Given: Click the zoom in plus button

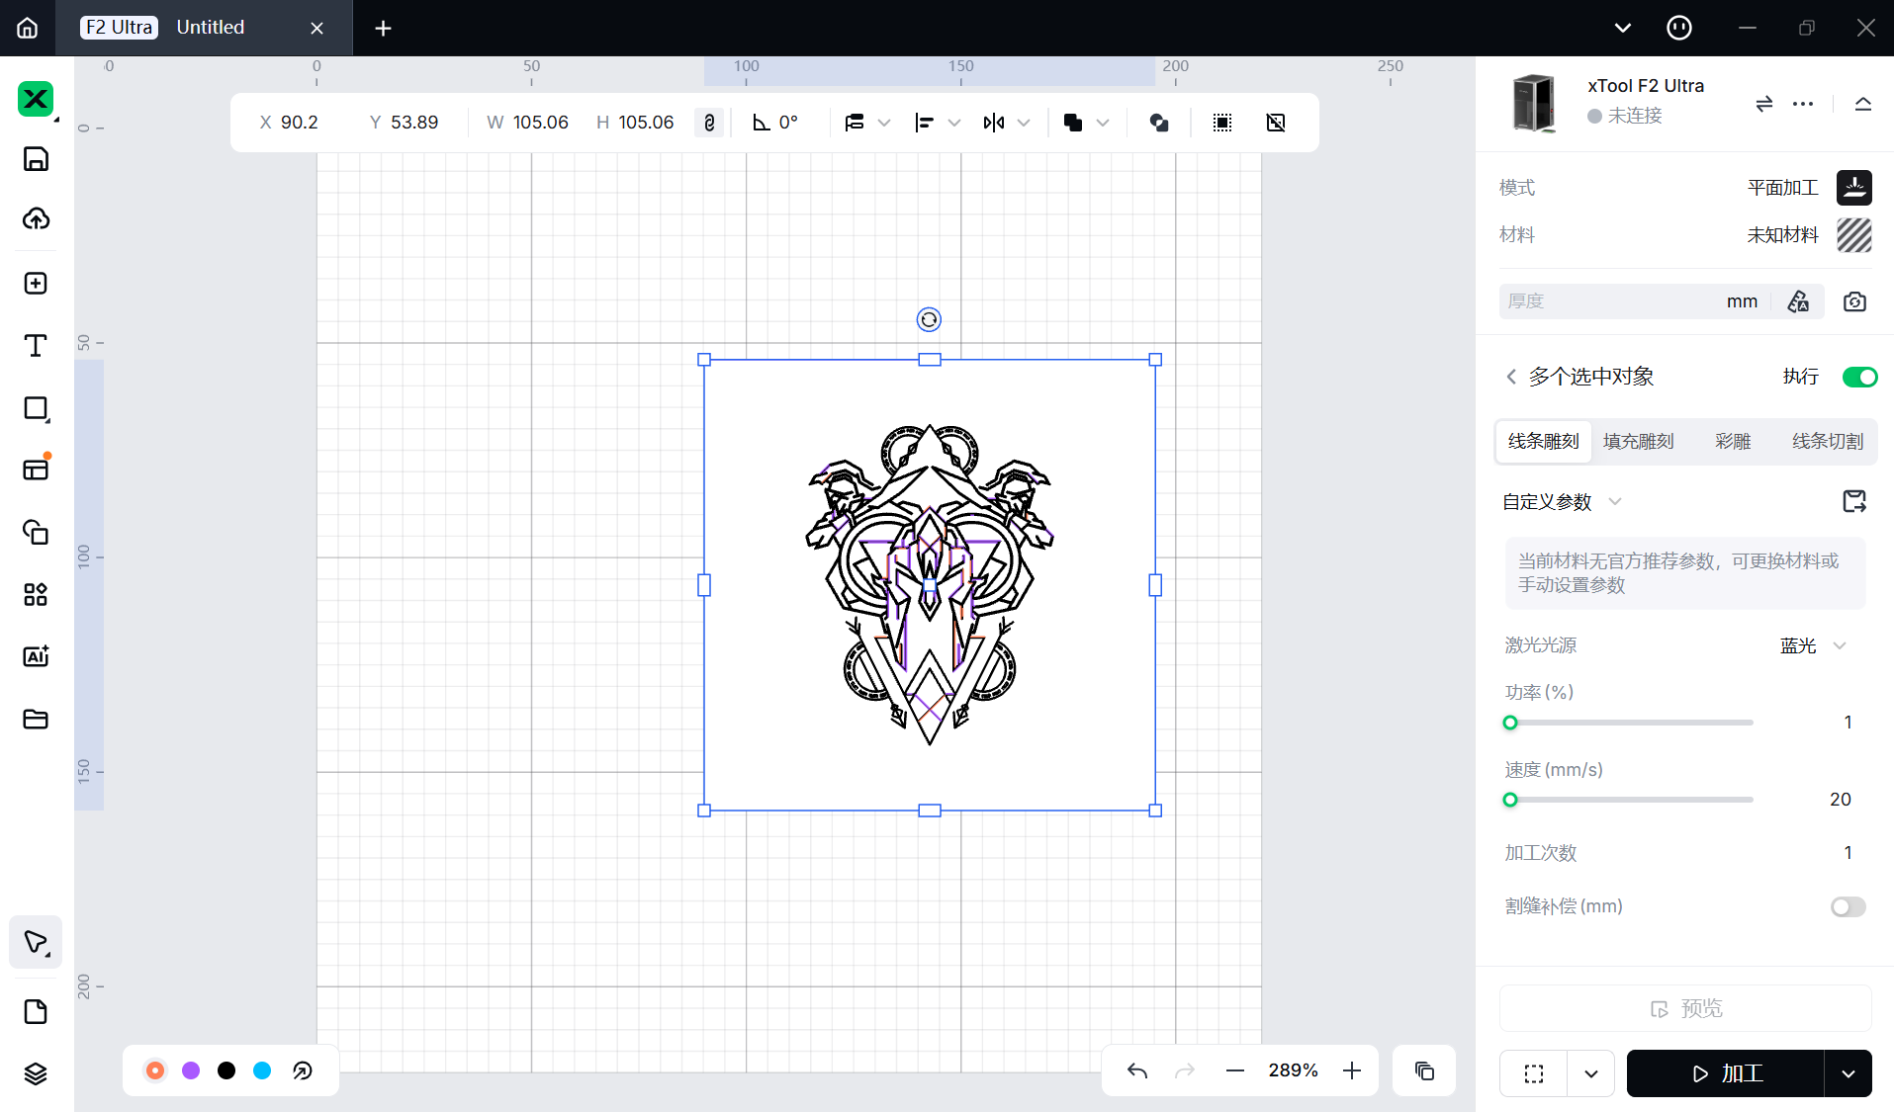Looking at the screenshot, I should pos(1352,1070).
